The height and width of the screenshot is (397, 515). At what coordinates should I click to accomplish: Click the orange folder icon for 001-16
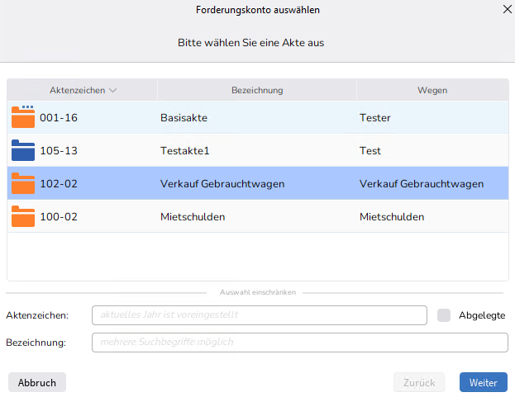pos(23,117)
